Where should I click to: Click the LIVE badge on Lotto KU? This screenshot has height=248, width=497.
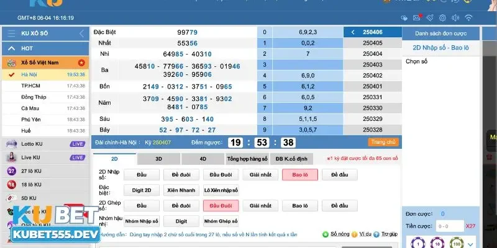[x=78, y=144]
